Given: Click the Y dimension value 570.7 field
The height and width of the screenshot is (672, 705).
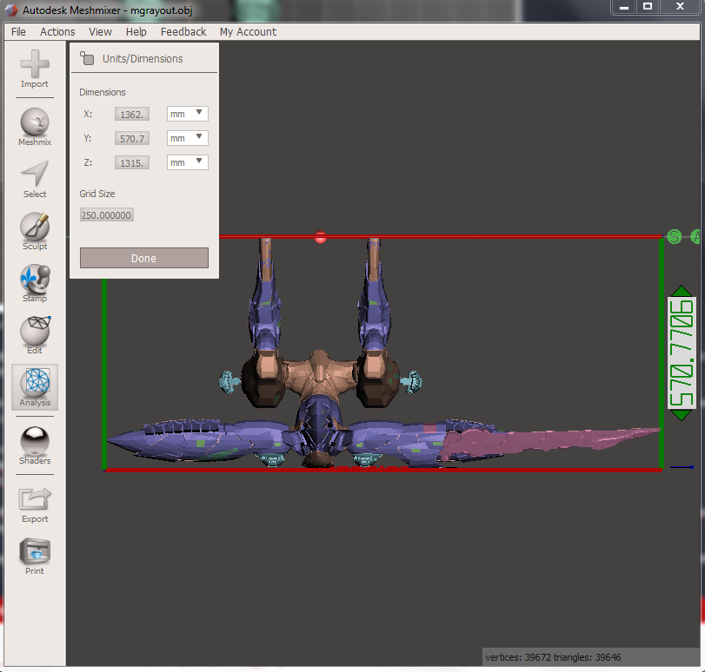Looking at the screenshot, I should [x=132, y=138].
